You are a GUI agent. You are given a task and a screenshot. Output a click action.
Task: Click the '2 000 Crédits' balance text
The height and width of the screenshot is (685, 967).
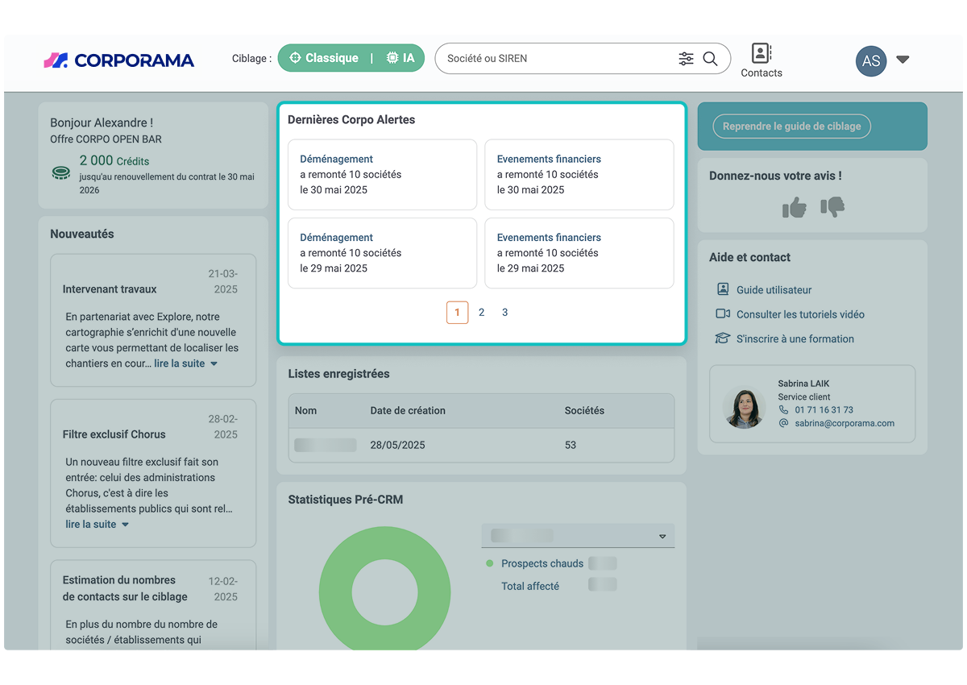pyautogui.click(x=114, y=161)
